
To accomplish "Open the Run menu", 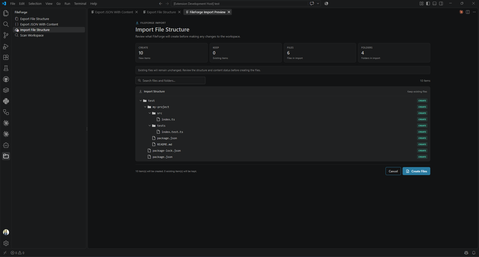I will 67,3.
